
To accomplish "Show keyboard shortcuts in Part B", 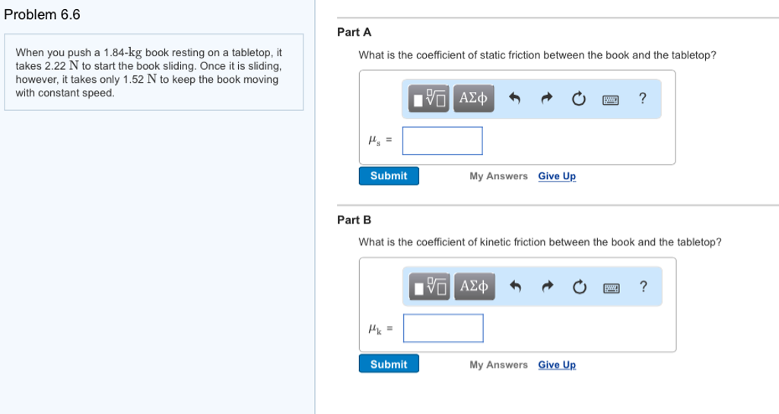I will [x=612, y=288].
